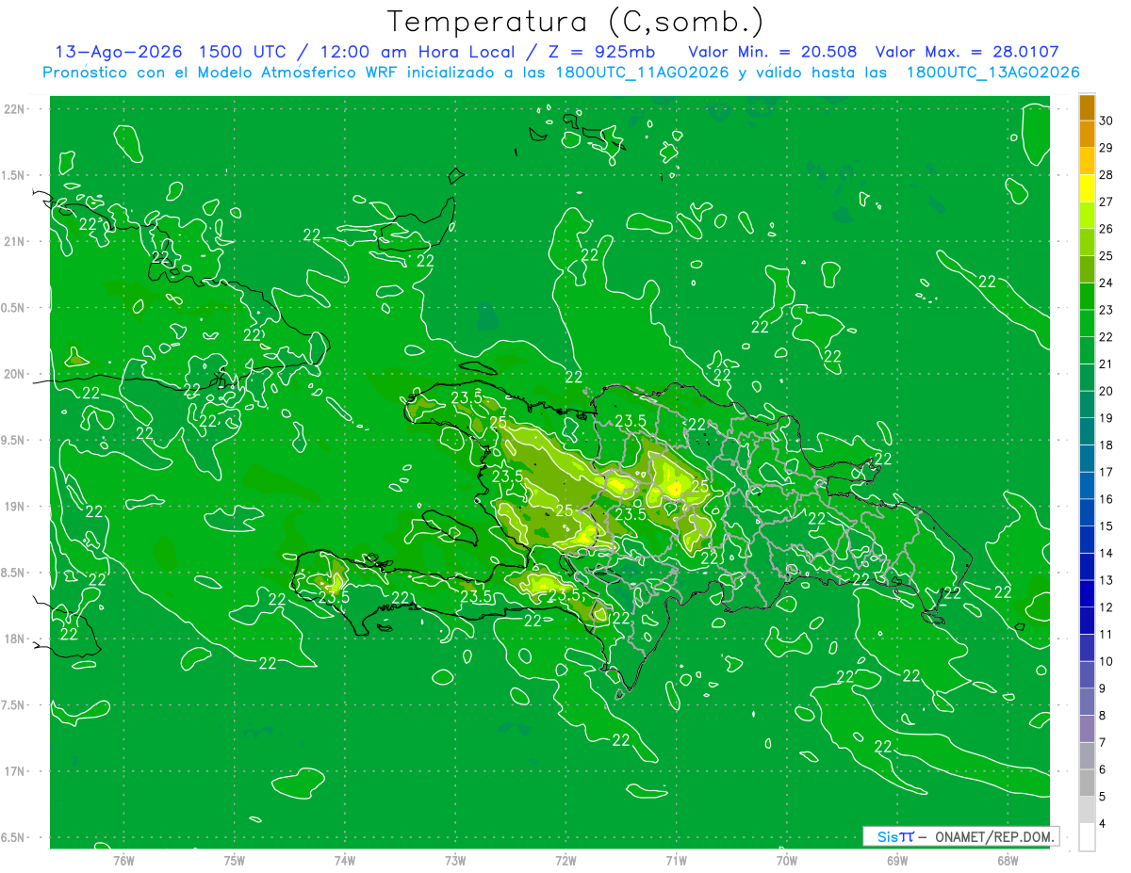Click the '18N' latitude axis label
The image size is (1131, 873).
(15, 639)
